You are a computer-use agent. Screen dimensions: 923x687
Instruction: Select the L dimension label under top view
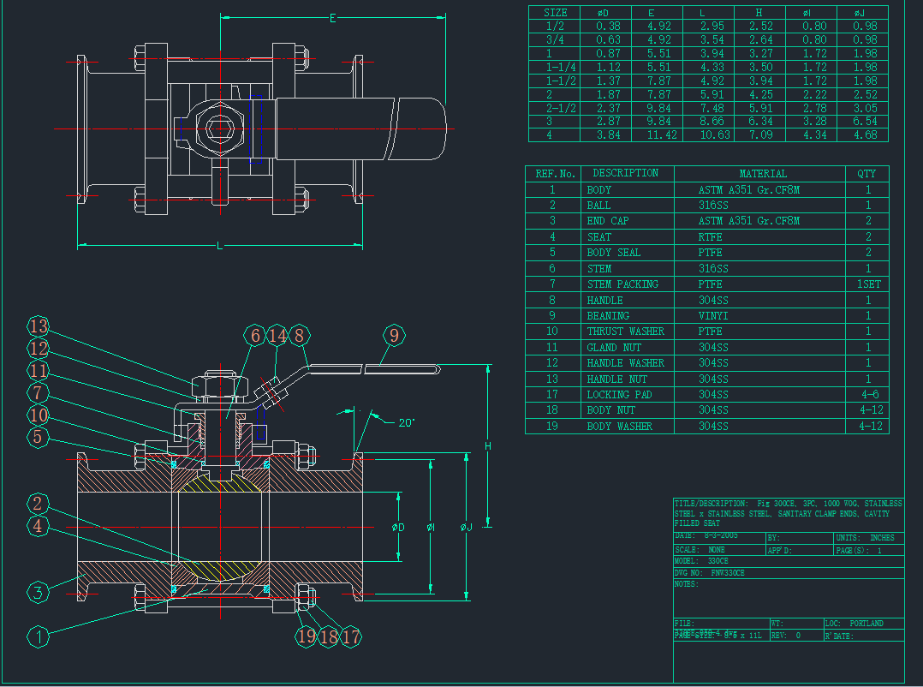[x=220, y=247]
